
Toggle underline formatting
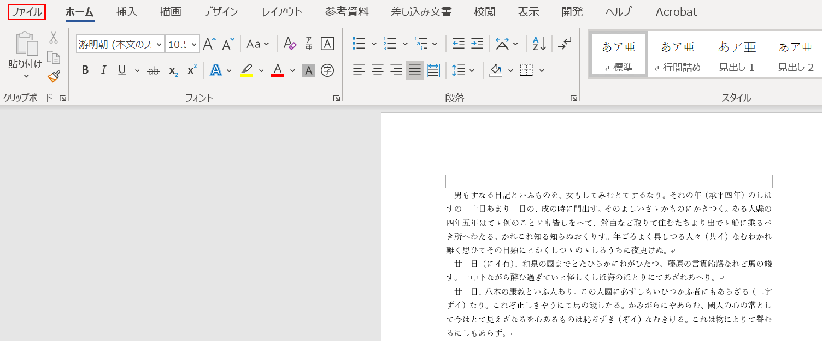[122, 70]
